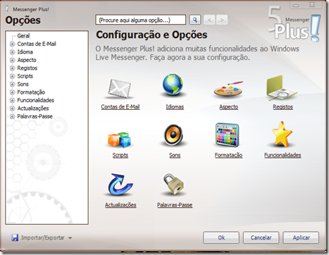
Task: Select Aspecto tree item
Action: tap(27, 60)
